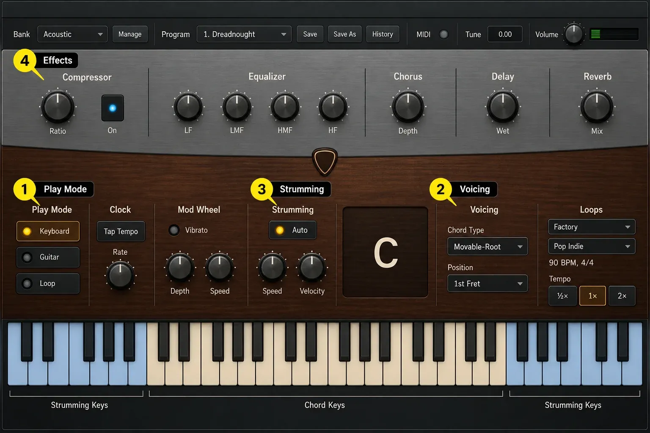The width and height of the screenshot is (650, 433).
Task: Select Guitar play mode
Action: coord(48,257)
